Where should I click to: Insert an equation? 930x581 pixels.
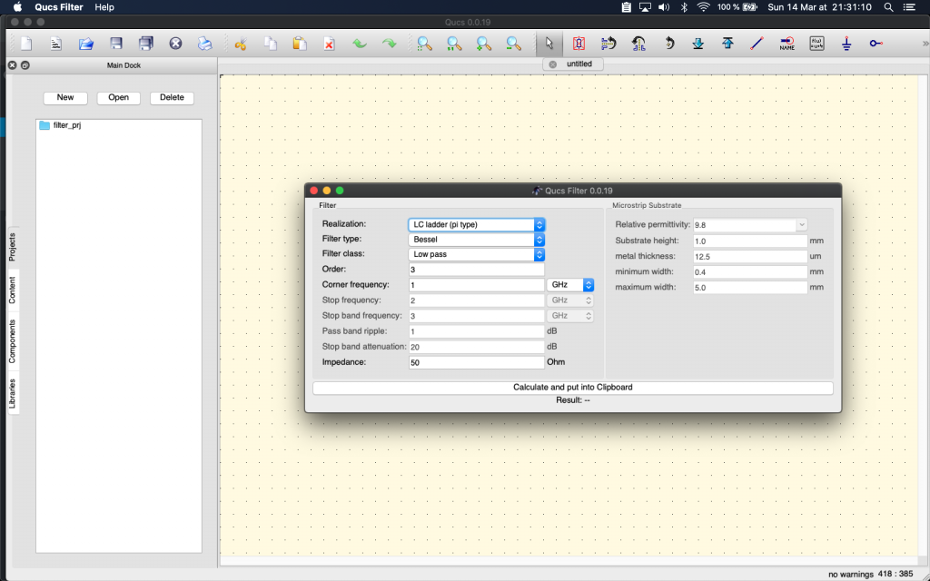816,44
